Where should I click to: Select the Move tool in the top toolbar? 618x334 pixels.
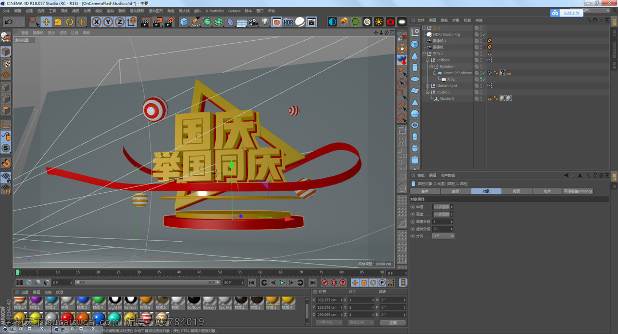tap(46, 22)
